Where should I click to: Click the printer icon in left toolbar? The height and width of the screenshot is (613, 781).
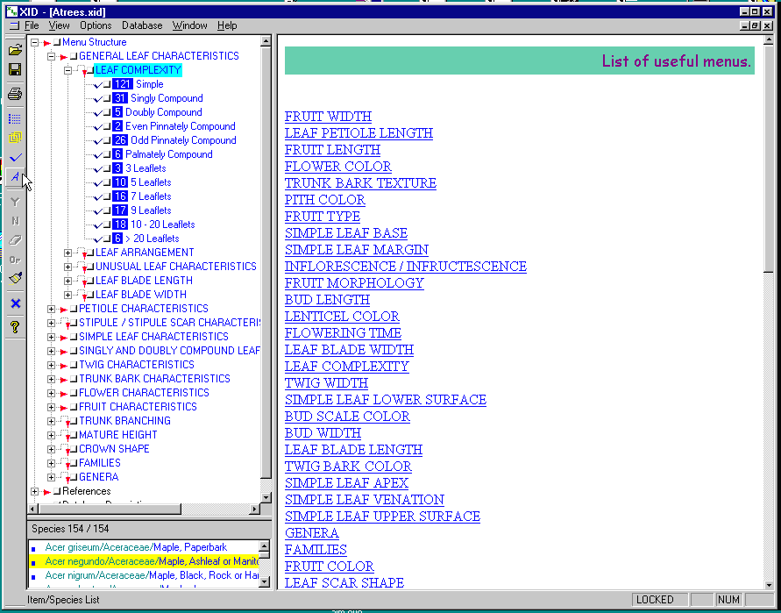(x=15, y=93)
